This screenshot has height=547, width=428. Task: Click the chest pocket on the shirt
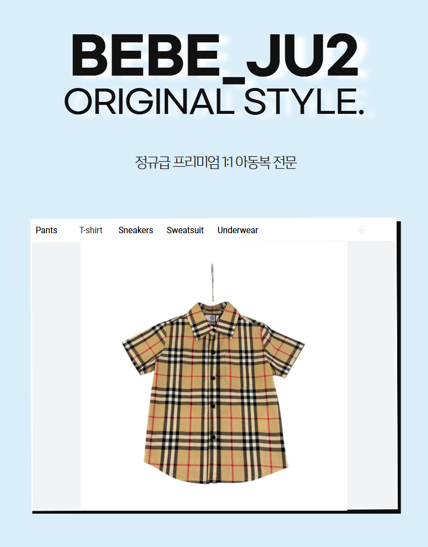point(241,370)
